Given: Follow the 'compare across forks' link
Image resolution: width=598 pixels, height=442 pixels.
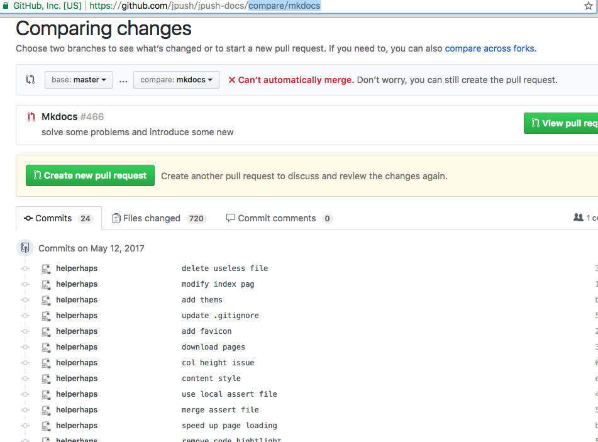Looking at the screenshot, I should [489, 48].
